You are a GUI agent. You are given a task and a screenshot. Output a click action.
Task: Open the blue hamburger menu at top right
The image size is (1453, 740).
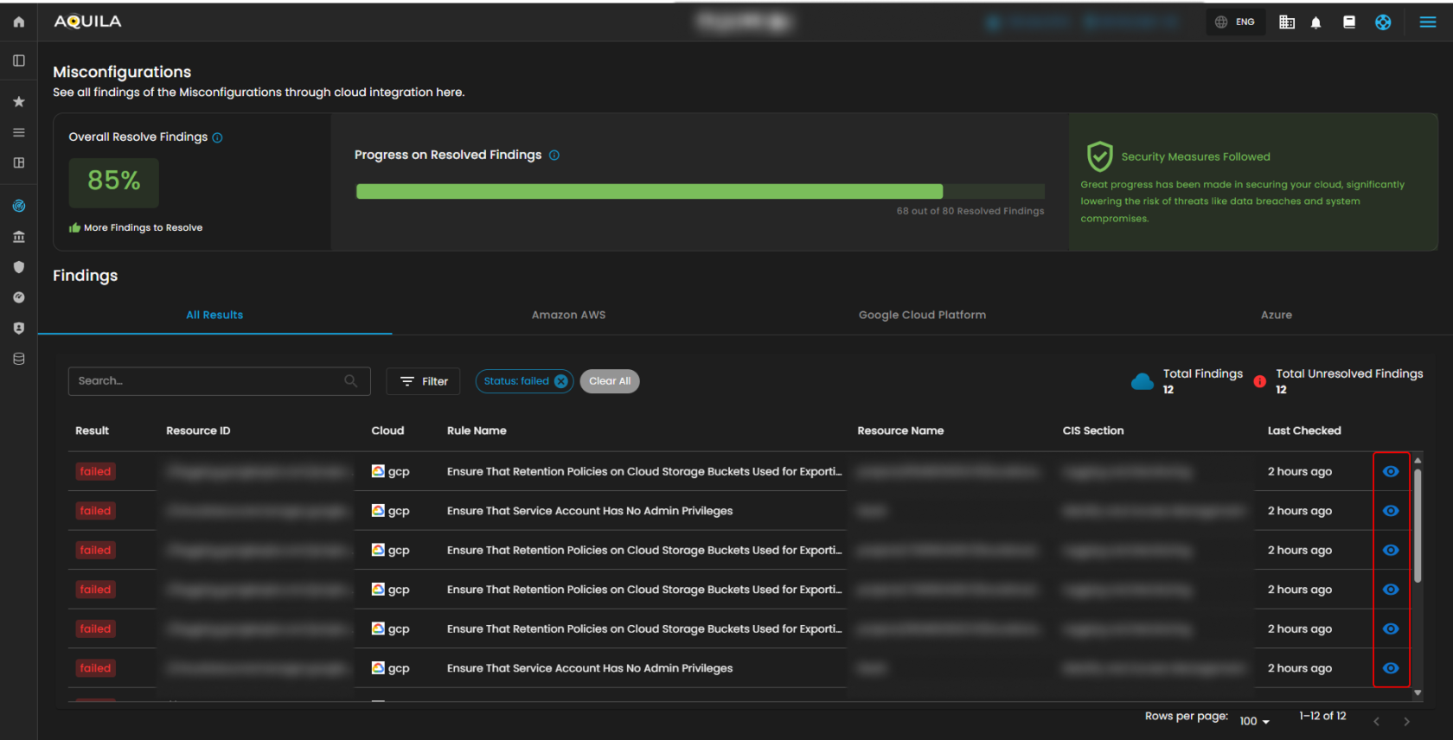click(1427, 22)
